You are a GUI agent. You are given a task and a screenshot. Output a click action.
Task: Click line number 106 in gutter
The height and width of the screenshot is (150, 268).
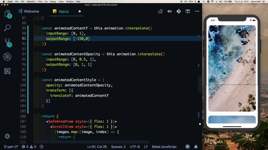pos(23,116)
